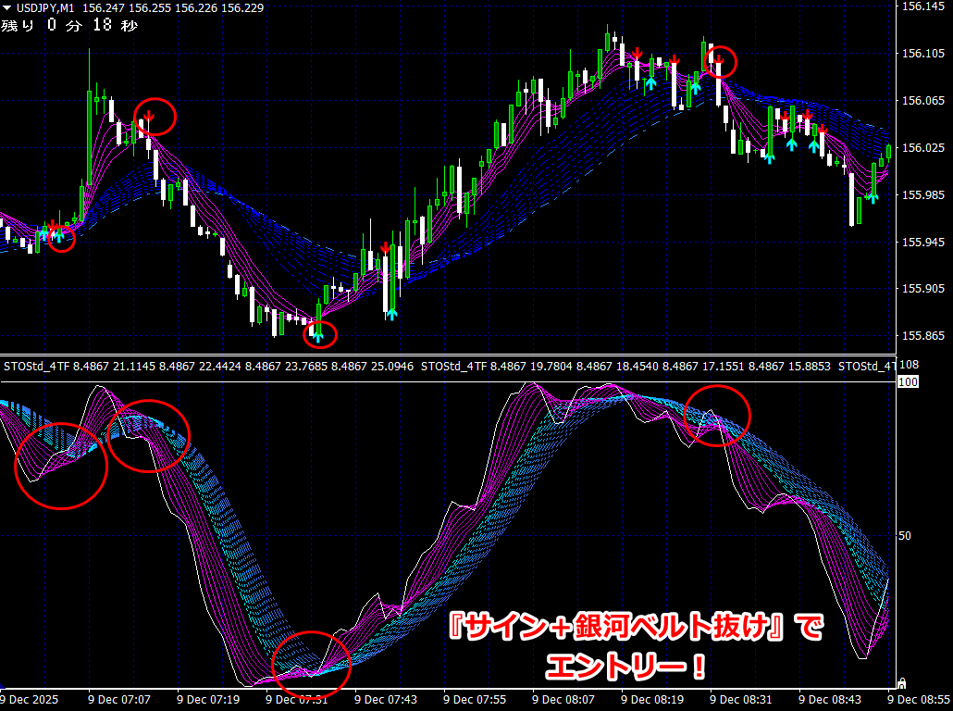Click the red sell arrow circled near 156.105

click(718, 60)
